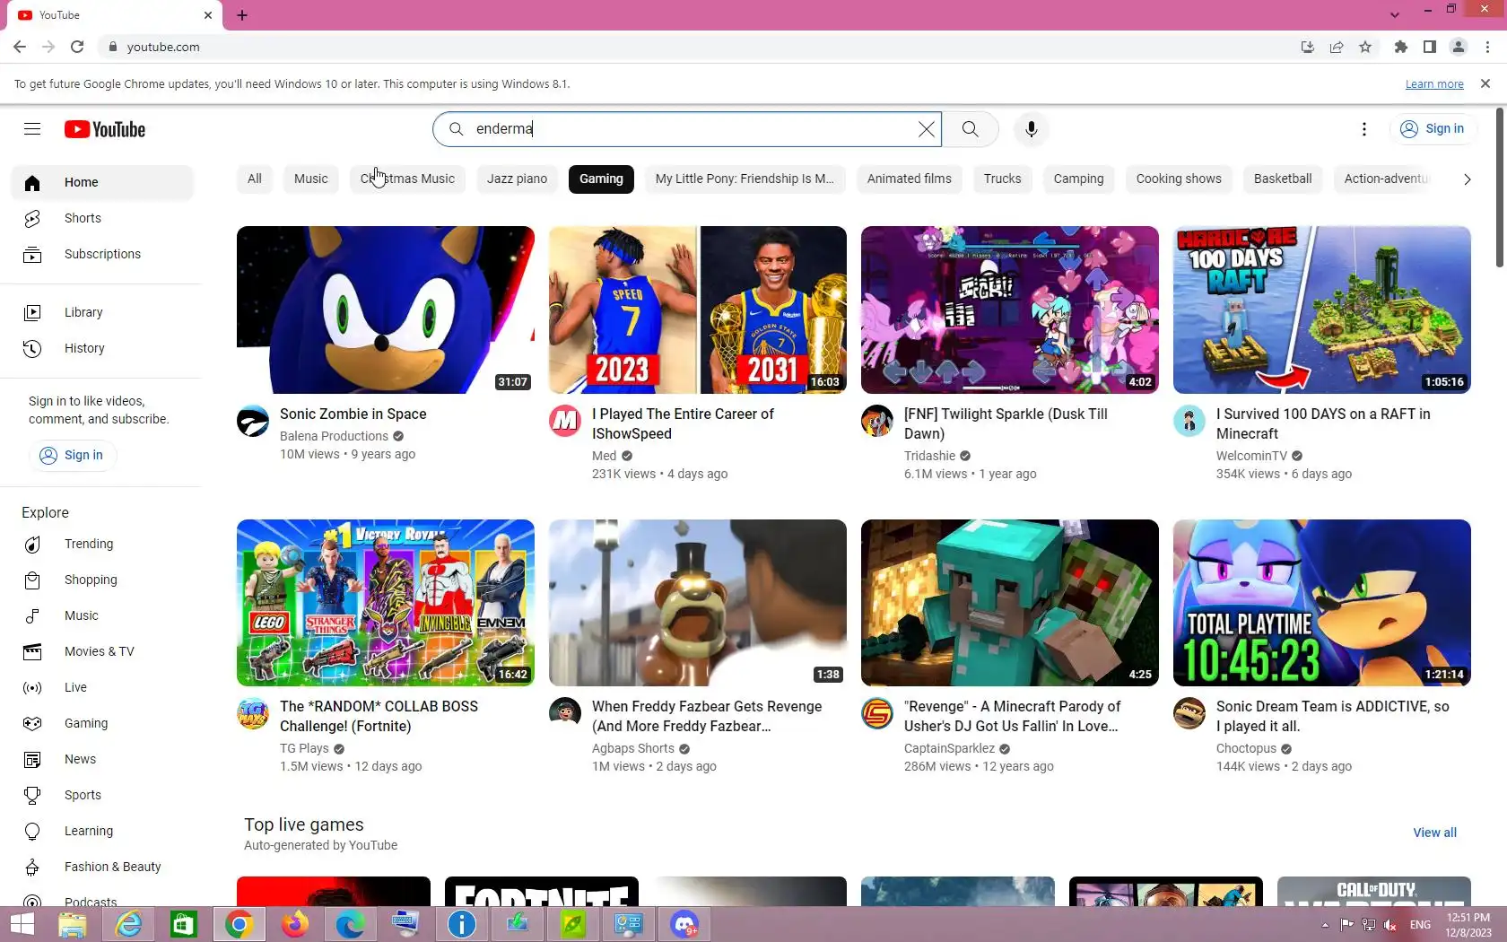Open the Chrome three-dot menu
The image size is (1507, 942).
click(1488, 47)
